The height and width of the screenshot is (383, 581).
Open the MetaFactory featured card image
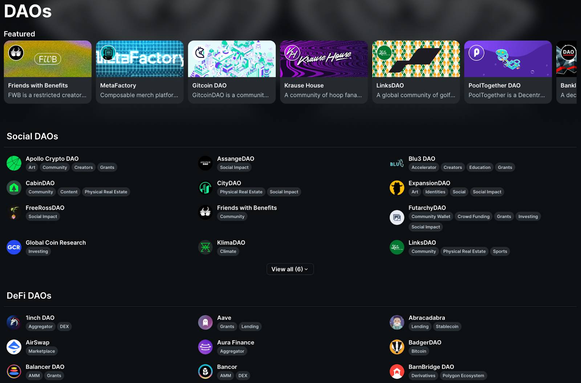coord(140,59)
